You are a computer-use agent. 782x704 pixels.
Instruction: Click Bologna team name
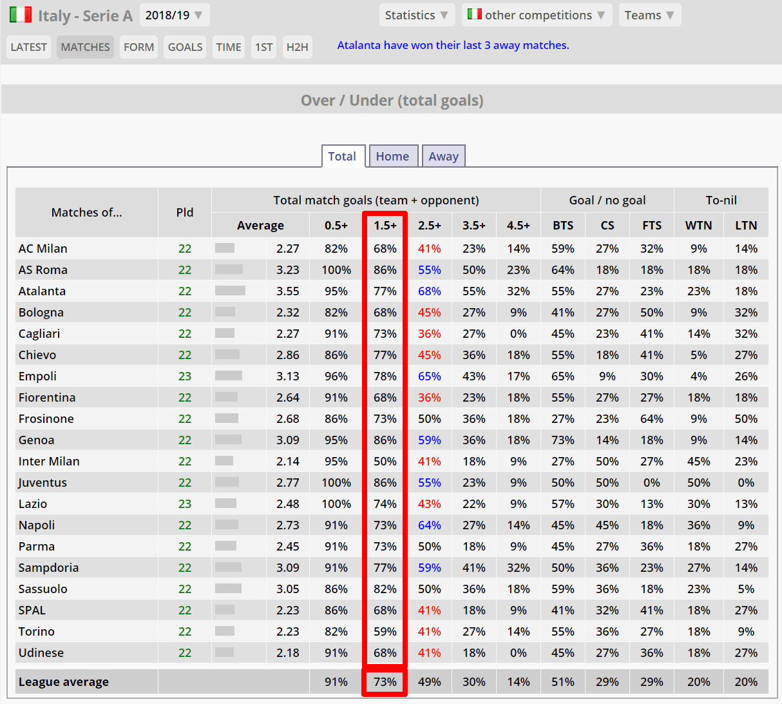[x=41, y=312]
